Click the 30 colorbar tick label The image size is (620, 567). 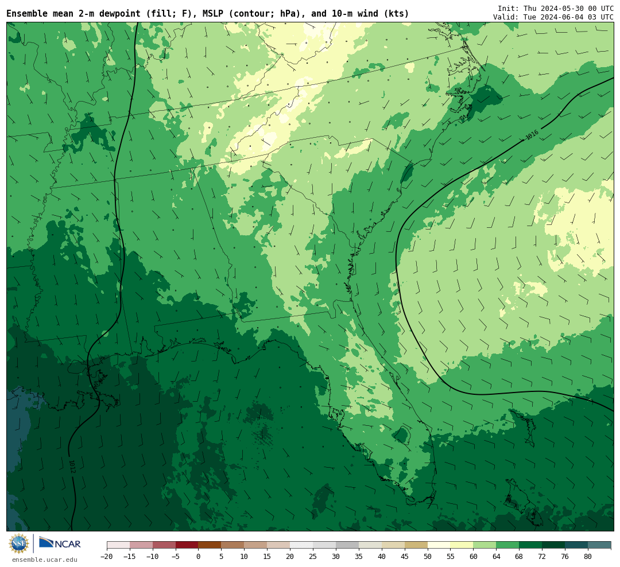pyautogui.click(x=336, y=556)
